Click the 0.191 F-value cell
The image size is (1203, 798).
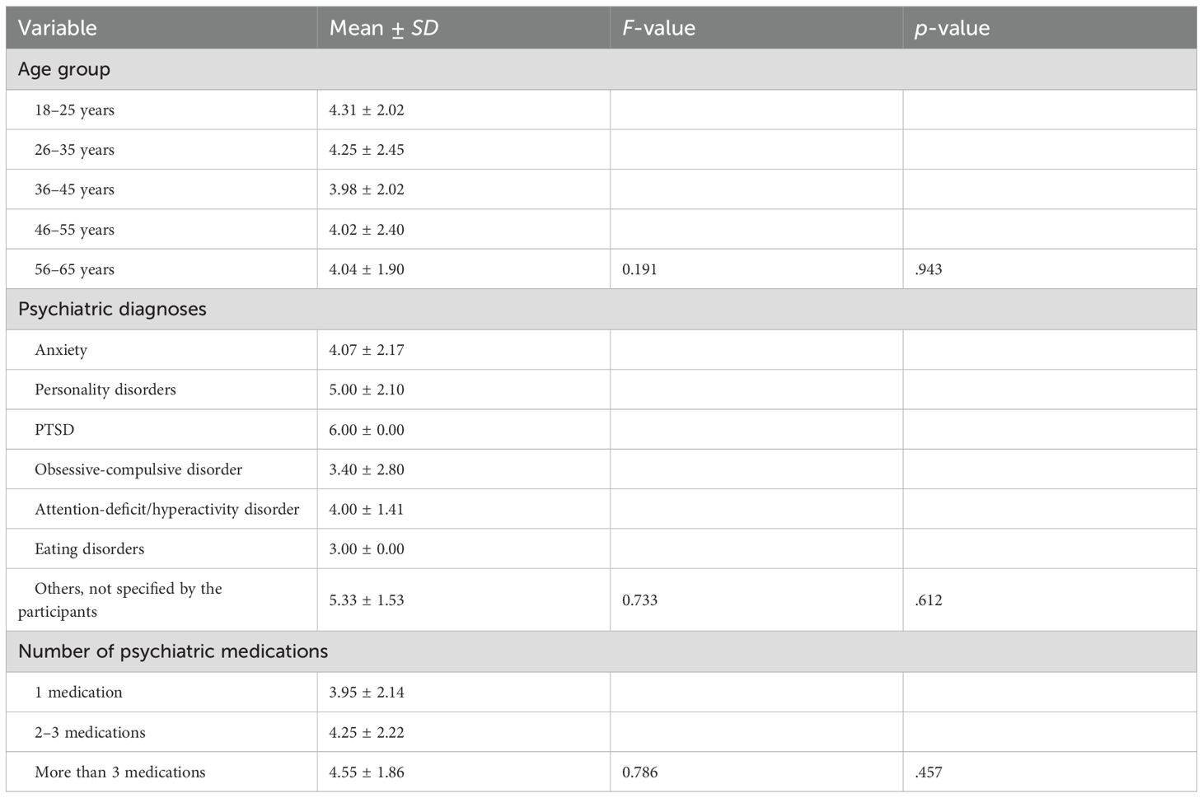639,269
